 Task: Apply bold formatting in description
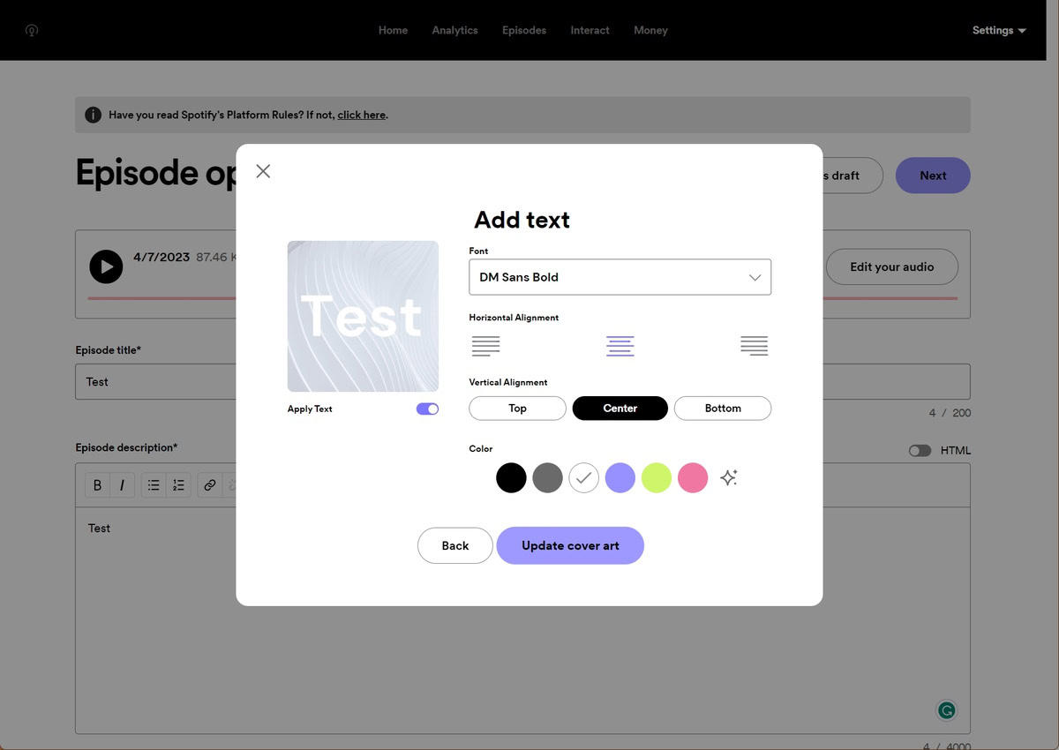tap(97, 484)
